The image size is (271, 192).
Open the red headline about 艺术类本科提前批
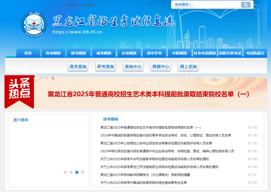click(x=148, y=94)
